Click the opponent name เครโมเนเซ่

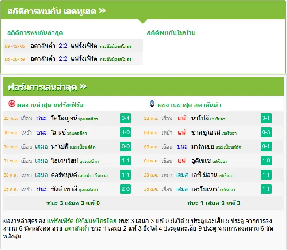[205, 189]
